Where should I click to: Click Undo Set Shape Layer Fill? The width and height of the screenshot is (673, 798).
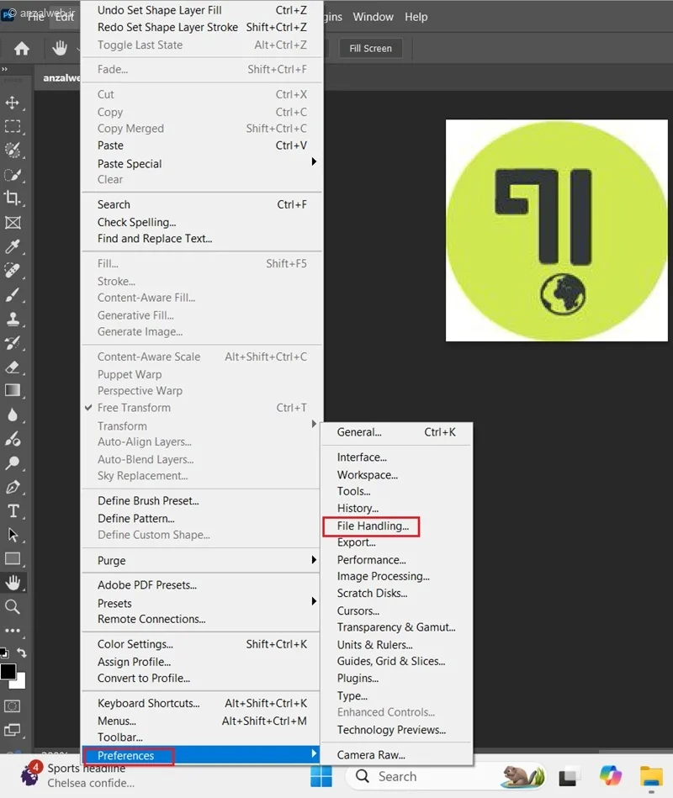click(x=201, y=9)
